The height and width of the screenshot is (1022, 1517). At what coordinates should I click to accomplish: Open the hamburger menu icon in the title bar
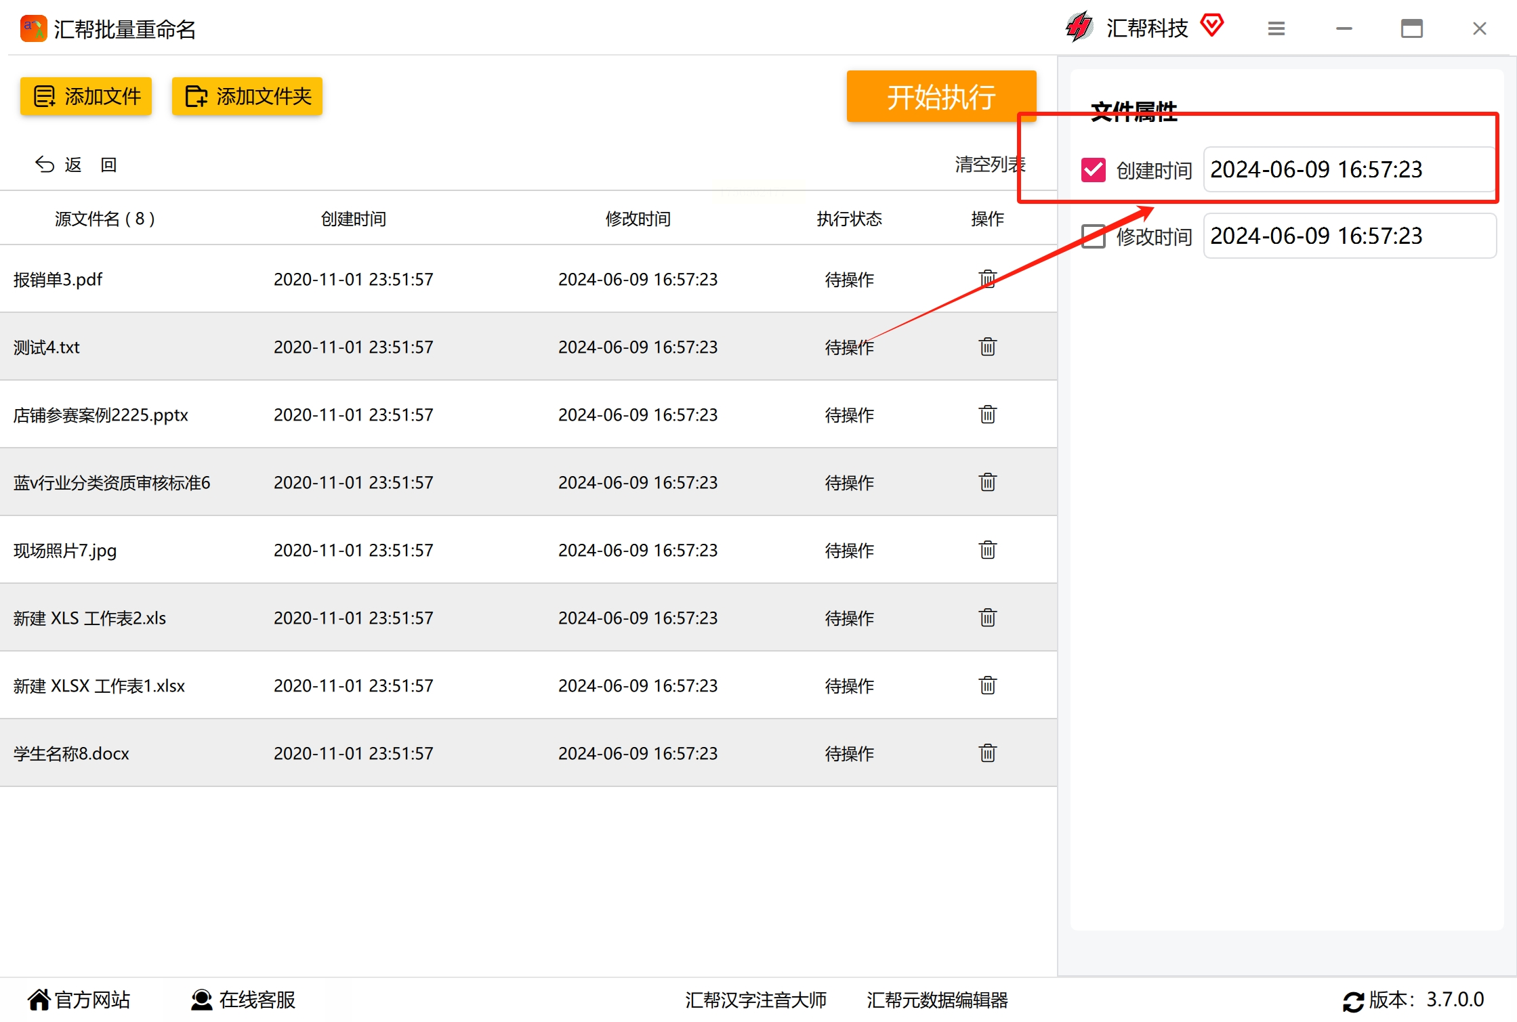click(1276, 28)
